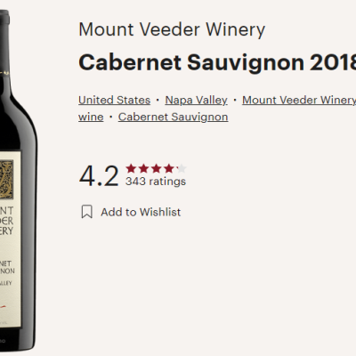Click the gold emblem on the bottle label
Viewport: 356px width, 356px height.
6,180
